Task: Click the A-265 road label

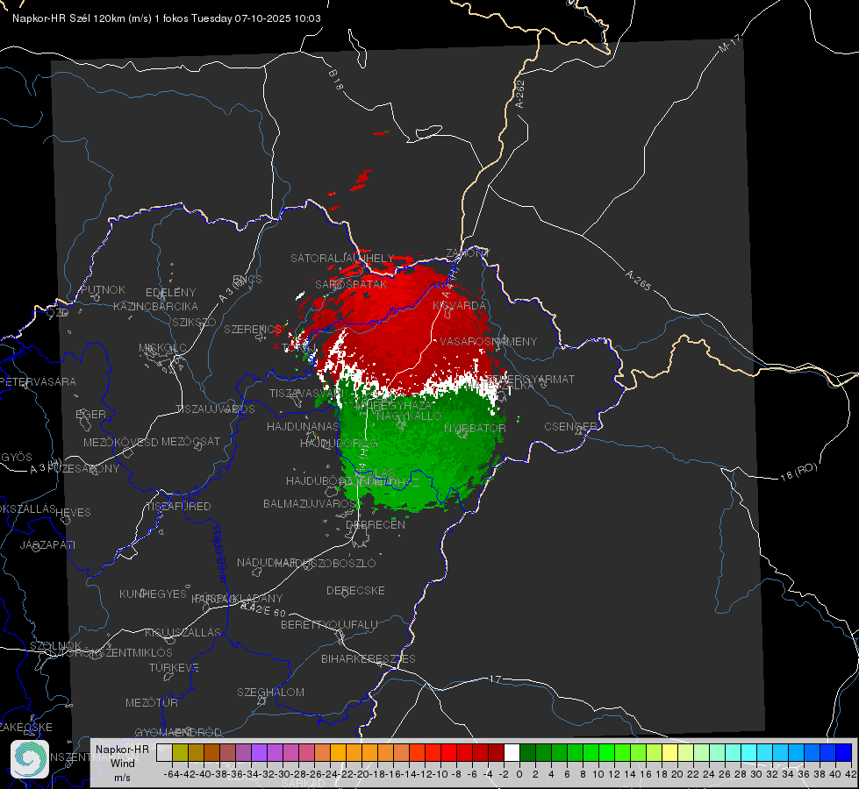Action: pos(638,280)
